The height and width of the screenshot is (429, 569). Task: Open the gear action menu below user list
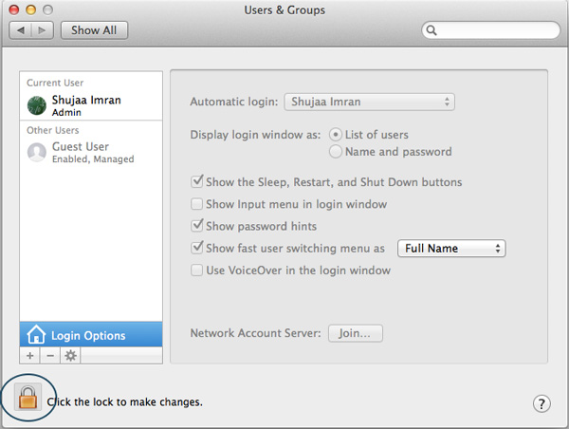tap(70, 355)
